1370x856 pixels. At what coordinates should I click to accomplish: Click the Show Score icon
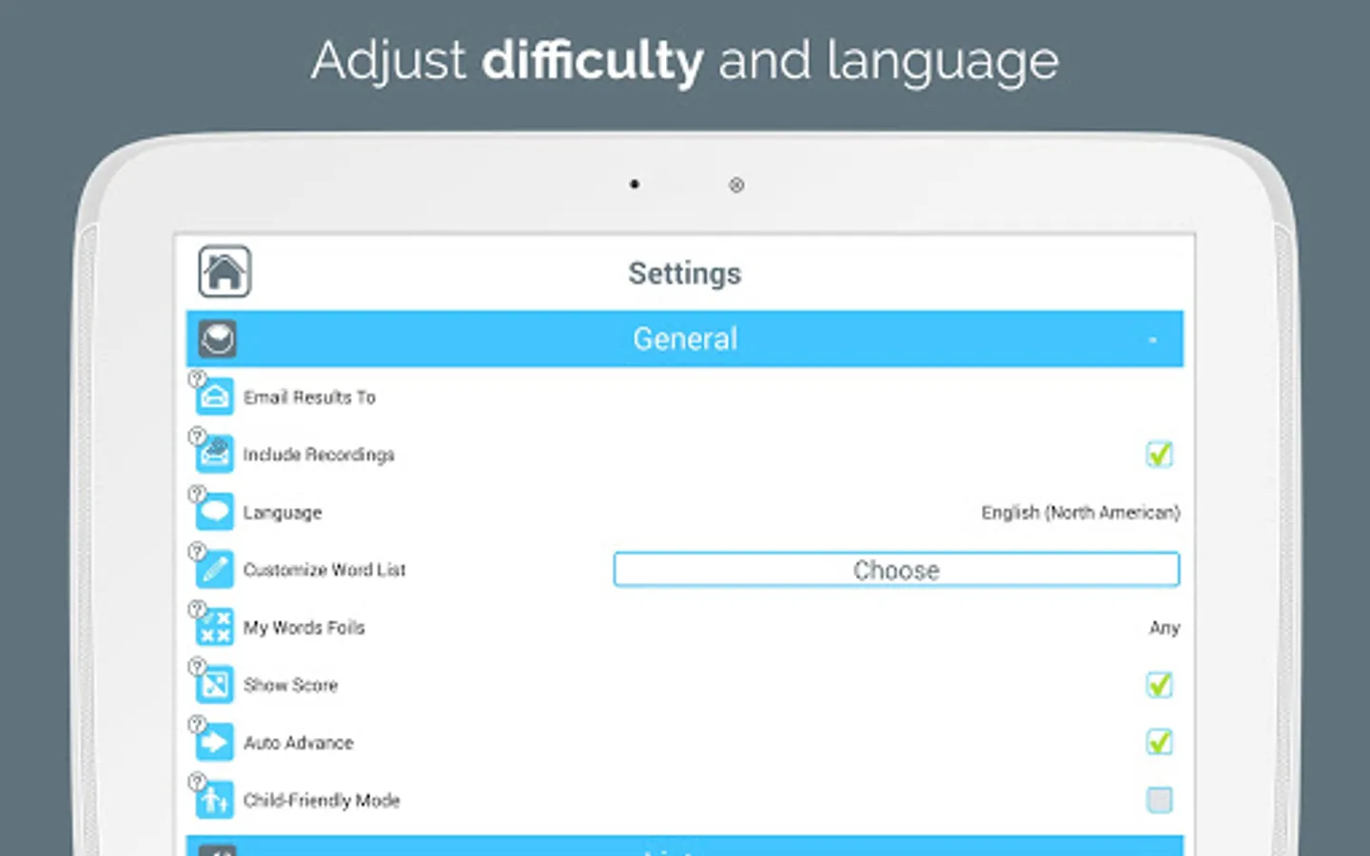point(213,684)
